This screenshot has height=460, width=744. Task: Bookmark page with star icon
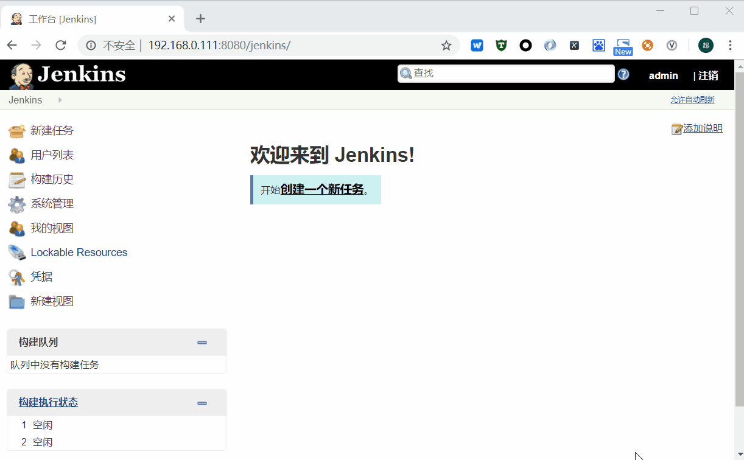click(x=446, y=46)
